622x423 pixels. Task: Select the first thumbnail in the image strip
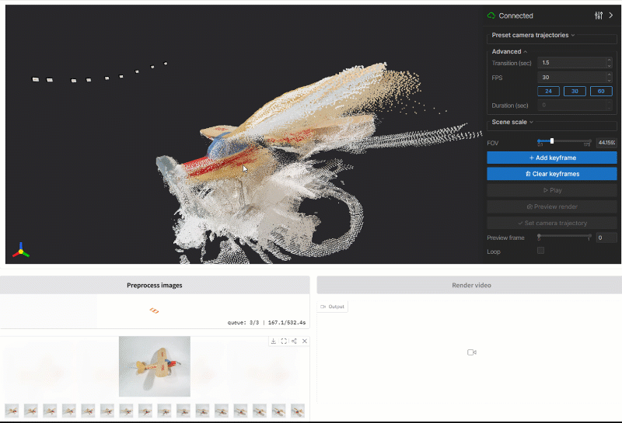pos(12,410)
